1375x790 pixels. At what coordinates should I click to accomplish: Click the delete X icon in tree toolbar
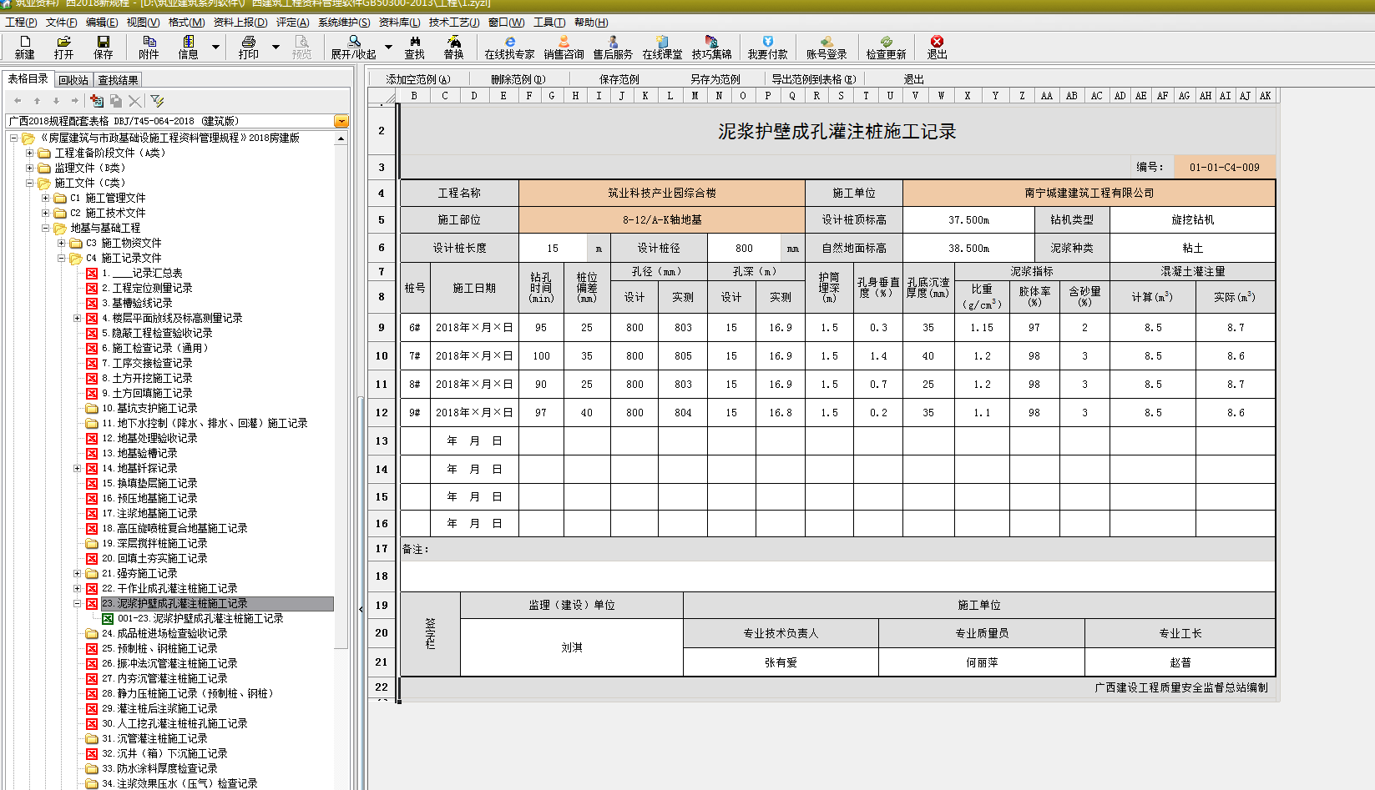point(135,101)
